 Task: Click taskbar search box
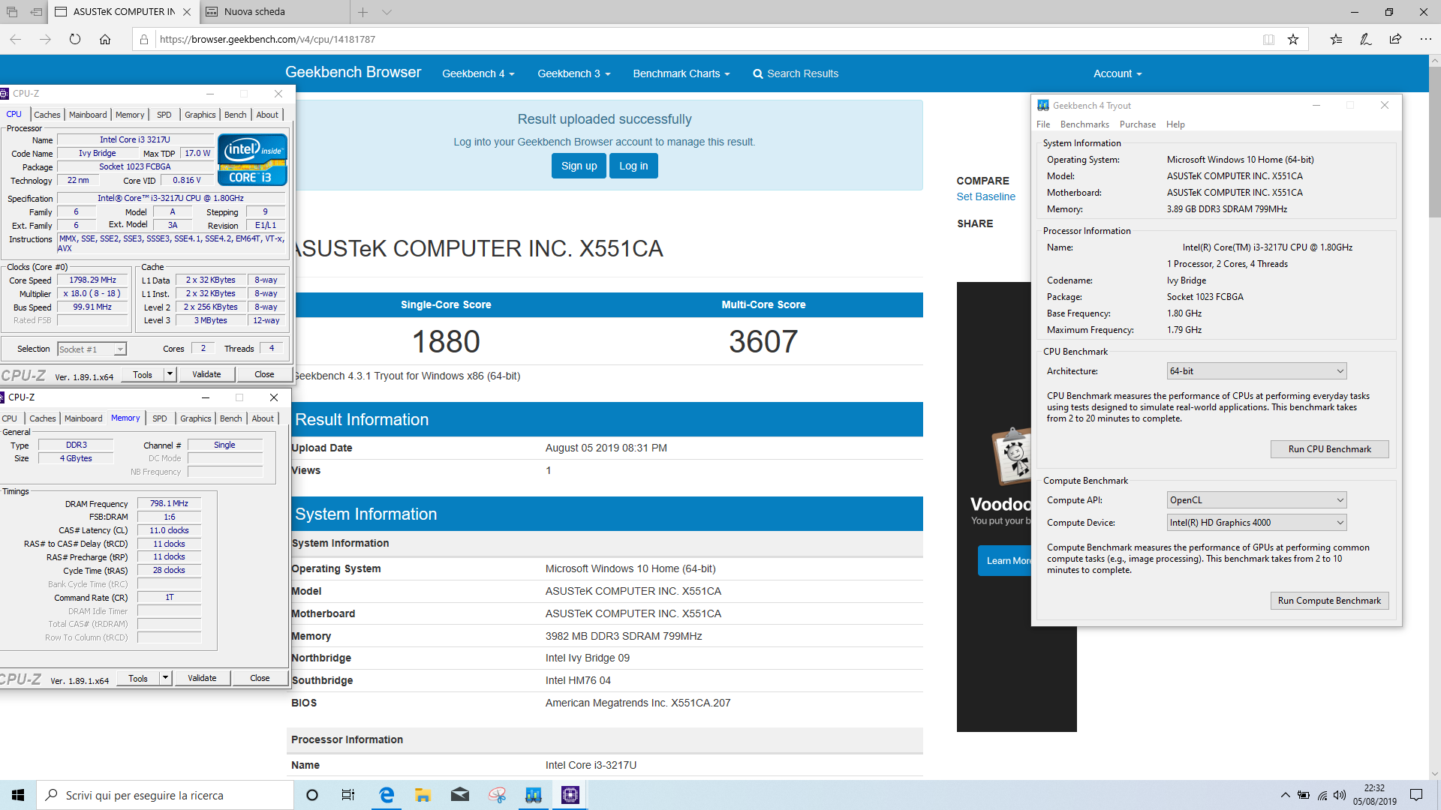point(165,795)
